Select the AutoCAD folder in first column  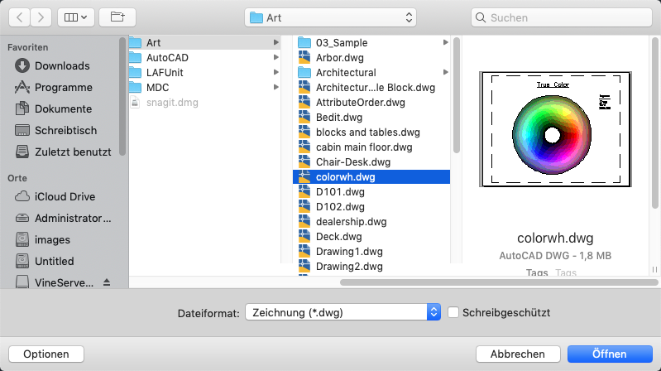(x=204, y=58)
